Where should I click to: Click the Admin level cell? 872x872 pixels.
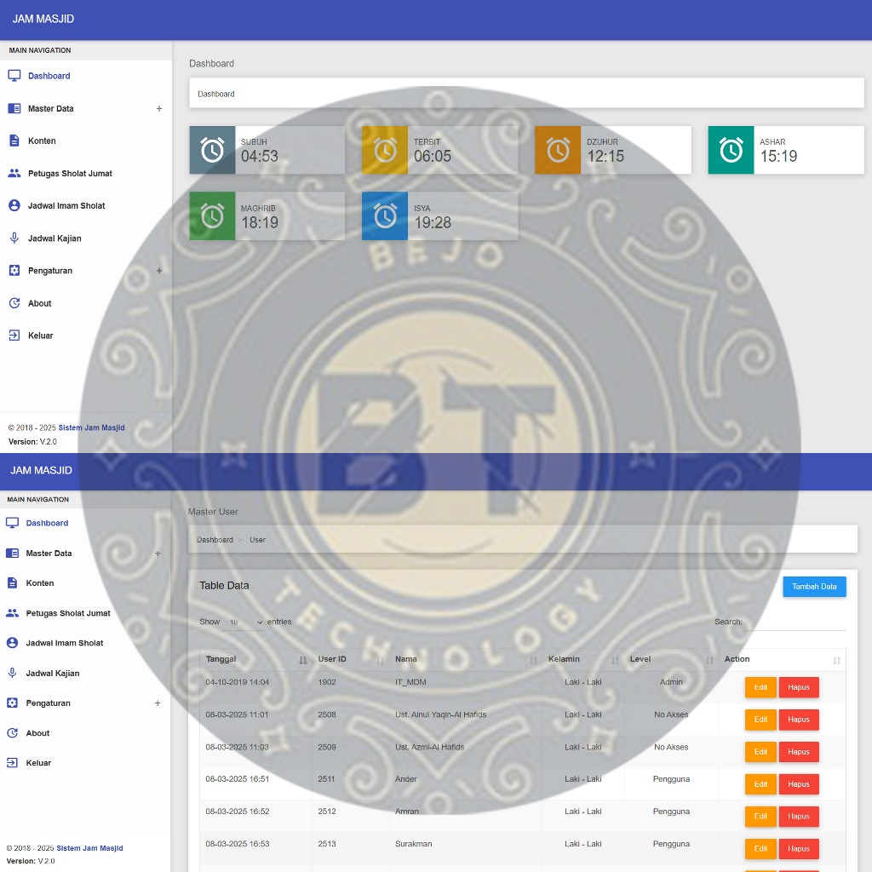coord(671,682)
